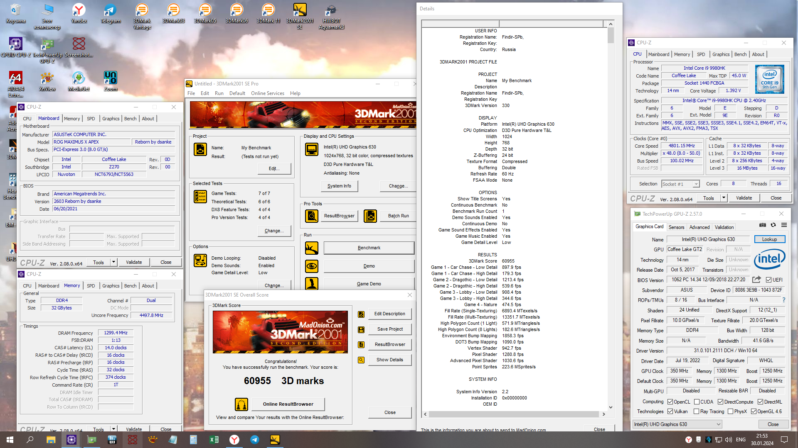
Task: Click the Game Demo button
Action: (x=369, y=284)
